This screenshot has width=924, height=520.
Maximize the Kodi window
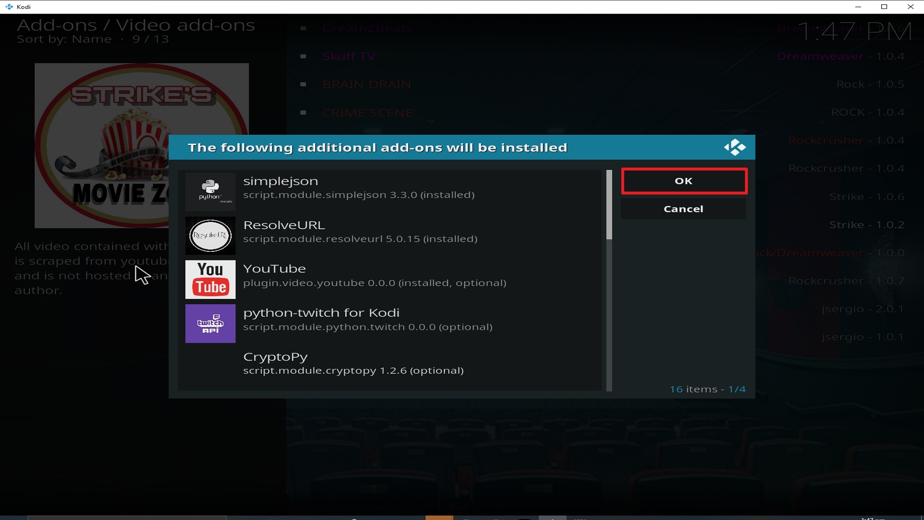pyautogui.click(x=884, y=7)
